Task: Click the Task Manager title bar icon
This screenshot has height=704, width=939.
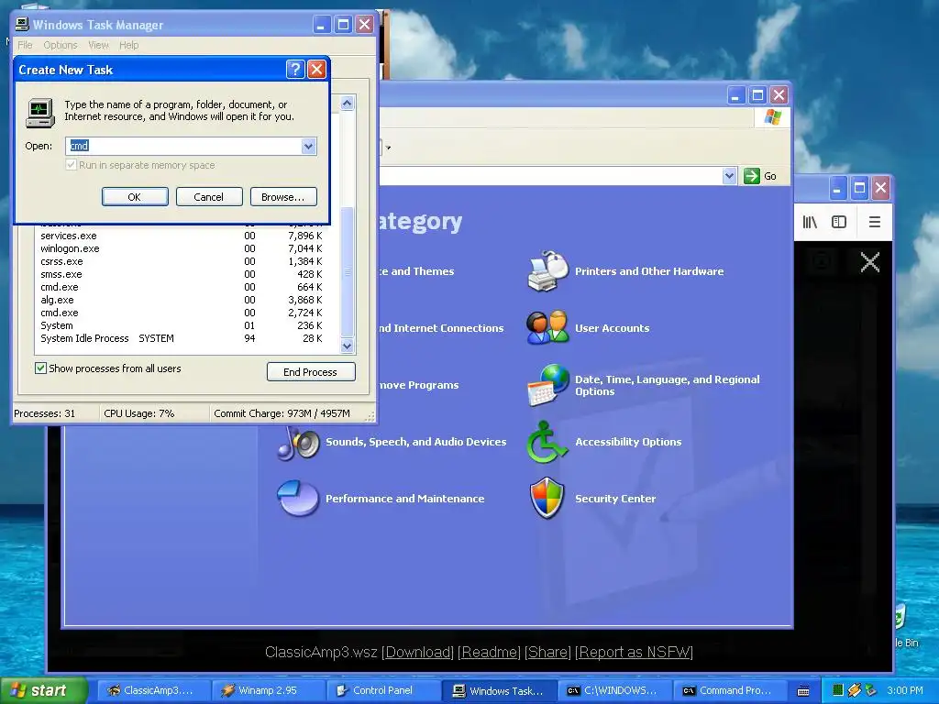Action: pyautogui.click(x=22, y=24)
